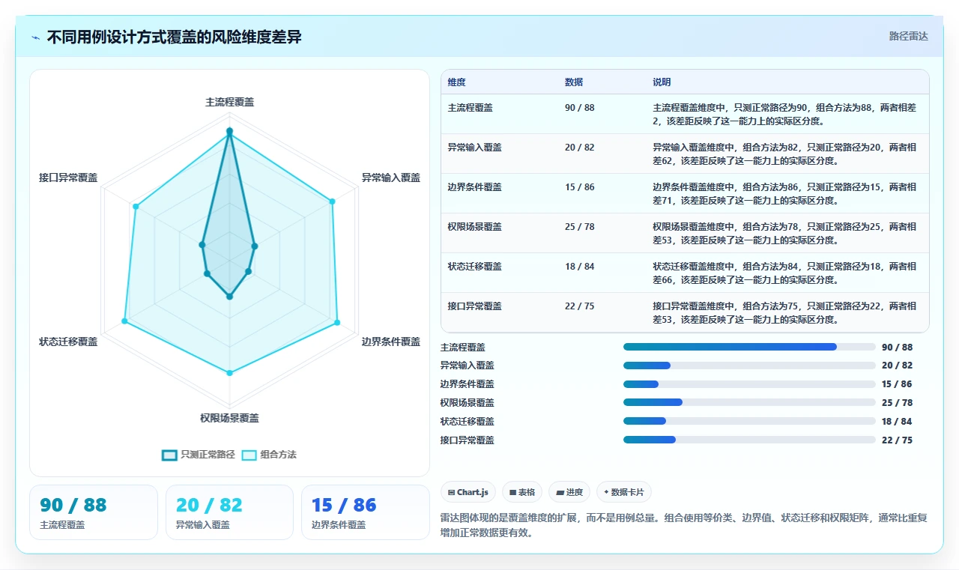The image size is (959, 570).
Task: Click the table data cell 20 / 82
Action: pyautogui.click(x=580, y=148)
